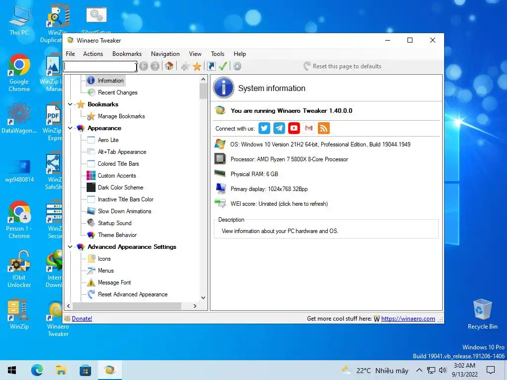Click the RAM module icon

point(220,174)
